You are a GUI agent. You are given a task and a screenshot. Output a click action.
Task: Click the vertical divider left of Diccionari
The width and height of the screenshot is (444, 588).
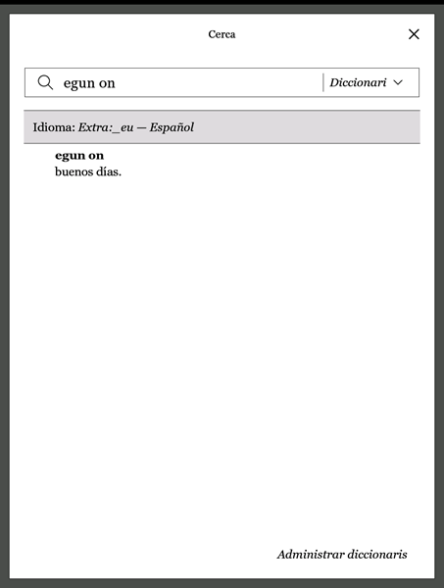click(322, 82)
